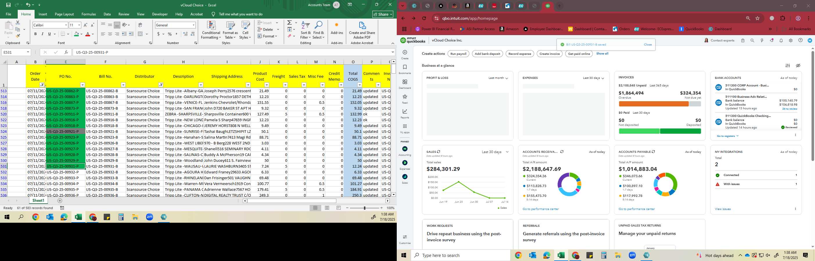This screenshot has width=815, height=261.
Task: Bookmark this page with star icon
Action: [757, 18]
